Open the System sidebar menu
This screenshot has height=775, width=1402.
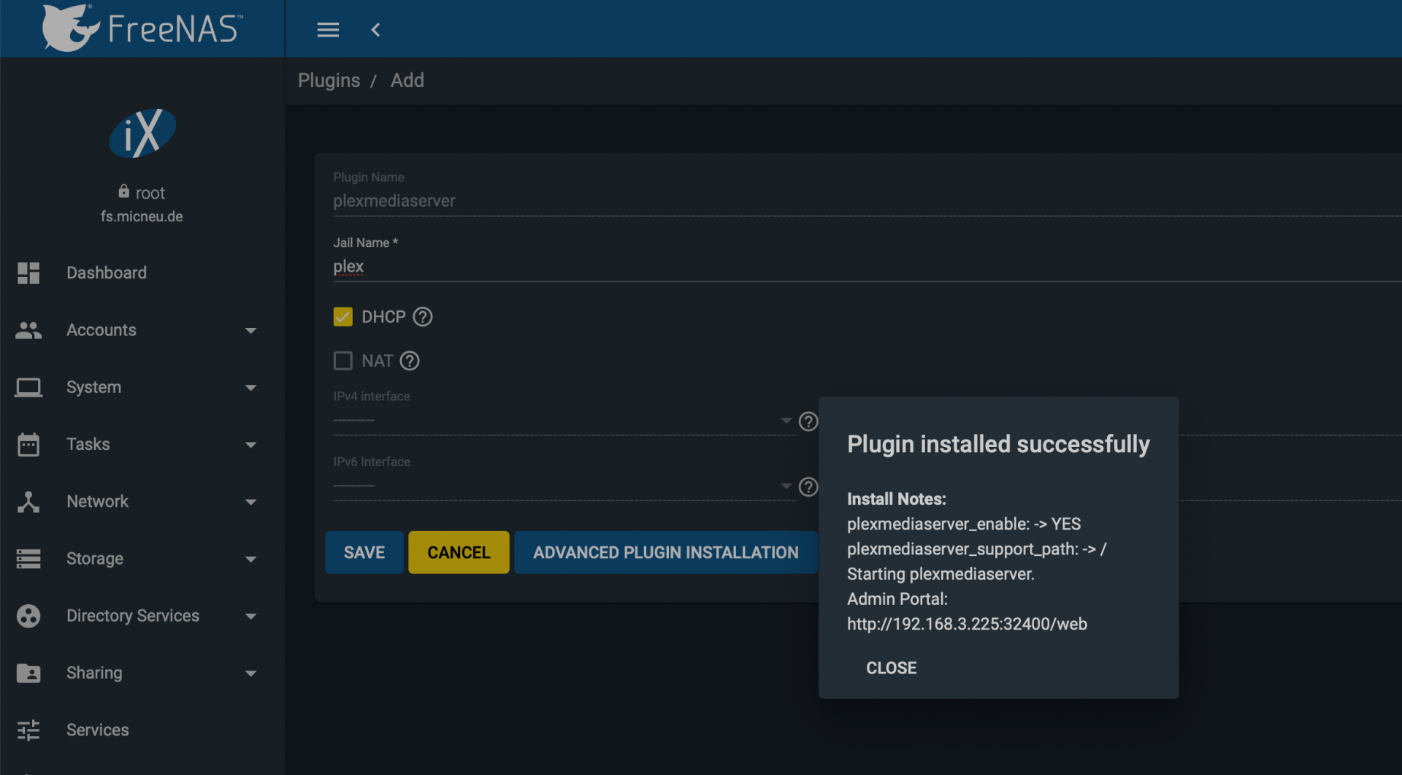pos(142,387)
